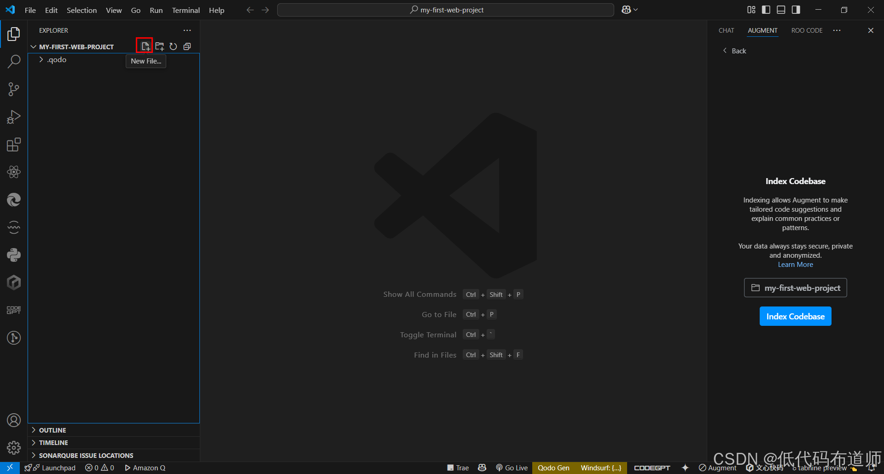The width and height of the screenshot is (884, 474).
Task: Switch to the AUGMENT tab
Action: click(x=762, y=30)
